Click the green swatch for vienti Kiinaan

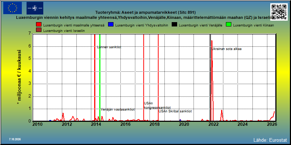[229, 25]
